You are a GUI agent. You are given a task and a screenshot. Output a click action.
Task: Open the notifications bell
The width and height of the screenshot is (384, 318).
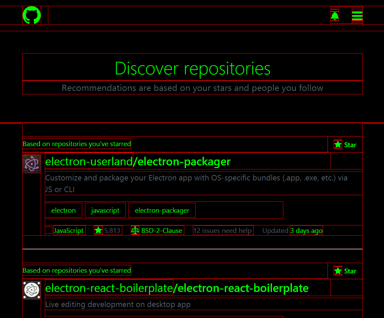coord(335,16)
